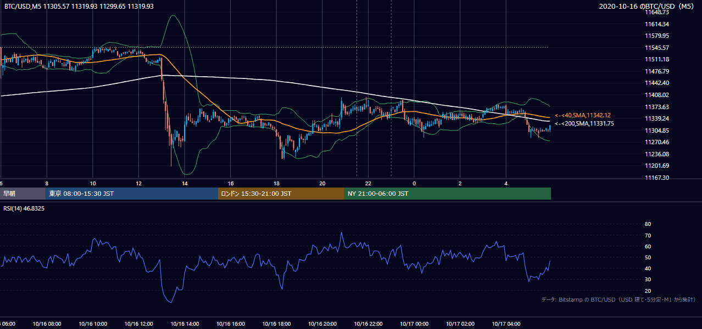Click price axis value 11270.46
The width and height of the screenshot is (702, 329).
(656, 142)
